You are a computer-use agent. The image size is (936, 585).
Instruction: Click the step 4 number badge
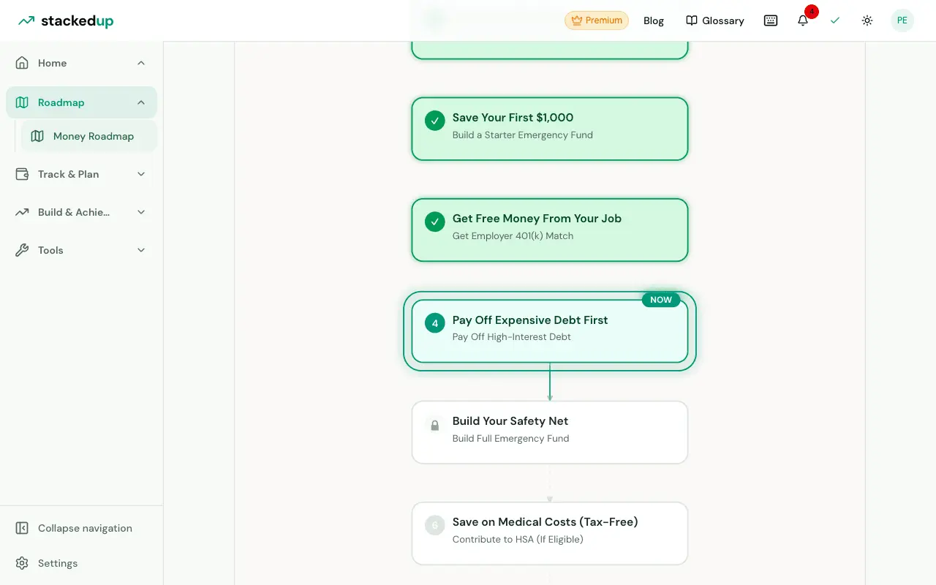435,323
